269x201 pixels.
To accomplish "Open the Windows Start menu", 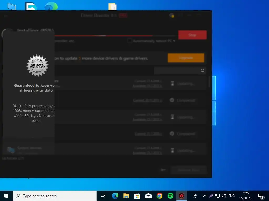I will (x=6, y=196).
